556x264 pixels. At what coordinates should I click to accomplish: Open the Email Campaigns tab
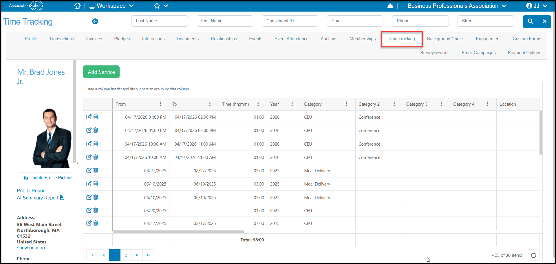click(479, 53)
